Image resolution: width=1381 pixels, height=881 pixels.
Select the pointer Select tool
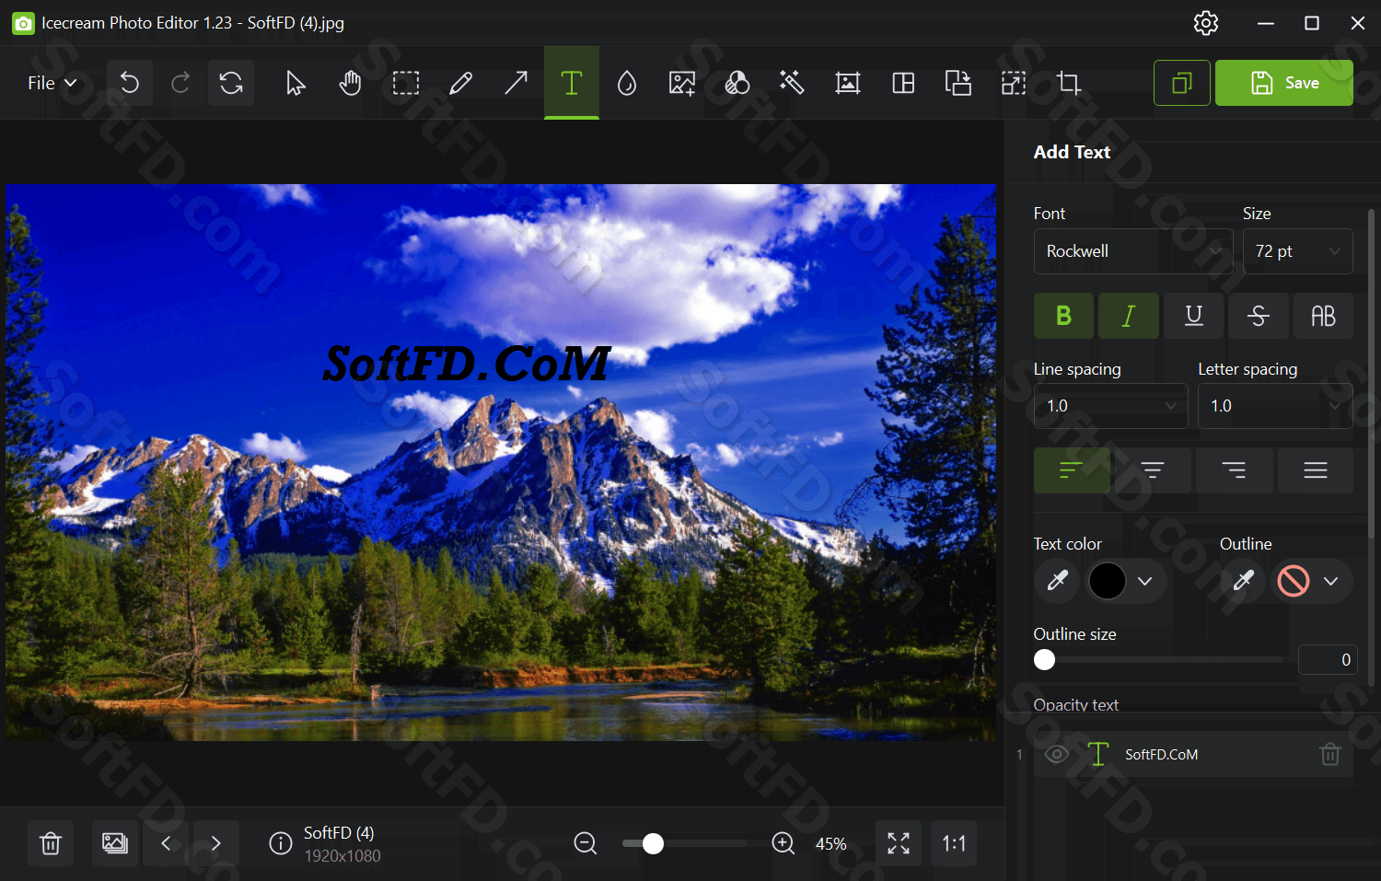(x=296, y=83)
